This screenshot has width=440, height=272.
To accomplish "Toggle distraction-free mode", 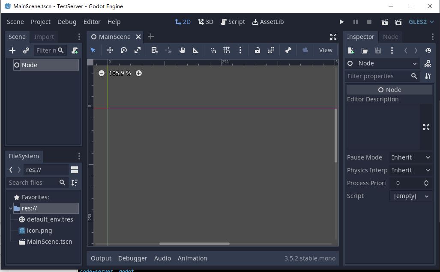I will (x=333, y=37).
